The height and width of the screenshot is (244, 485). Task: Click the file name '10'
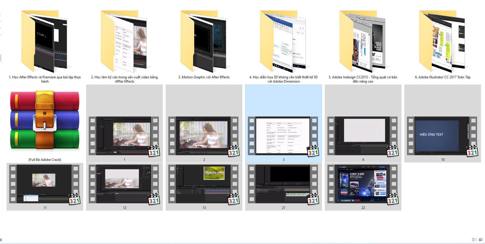click(x=443, y=160)
